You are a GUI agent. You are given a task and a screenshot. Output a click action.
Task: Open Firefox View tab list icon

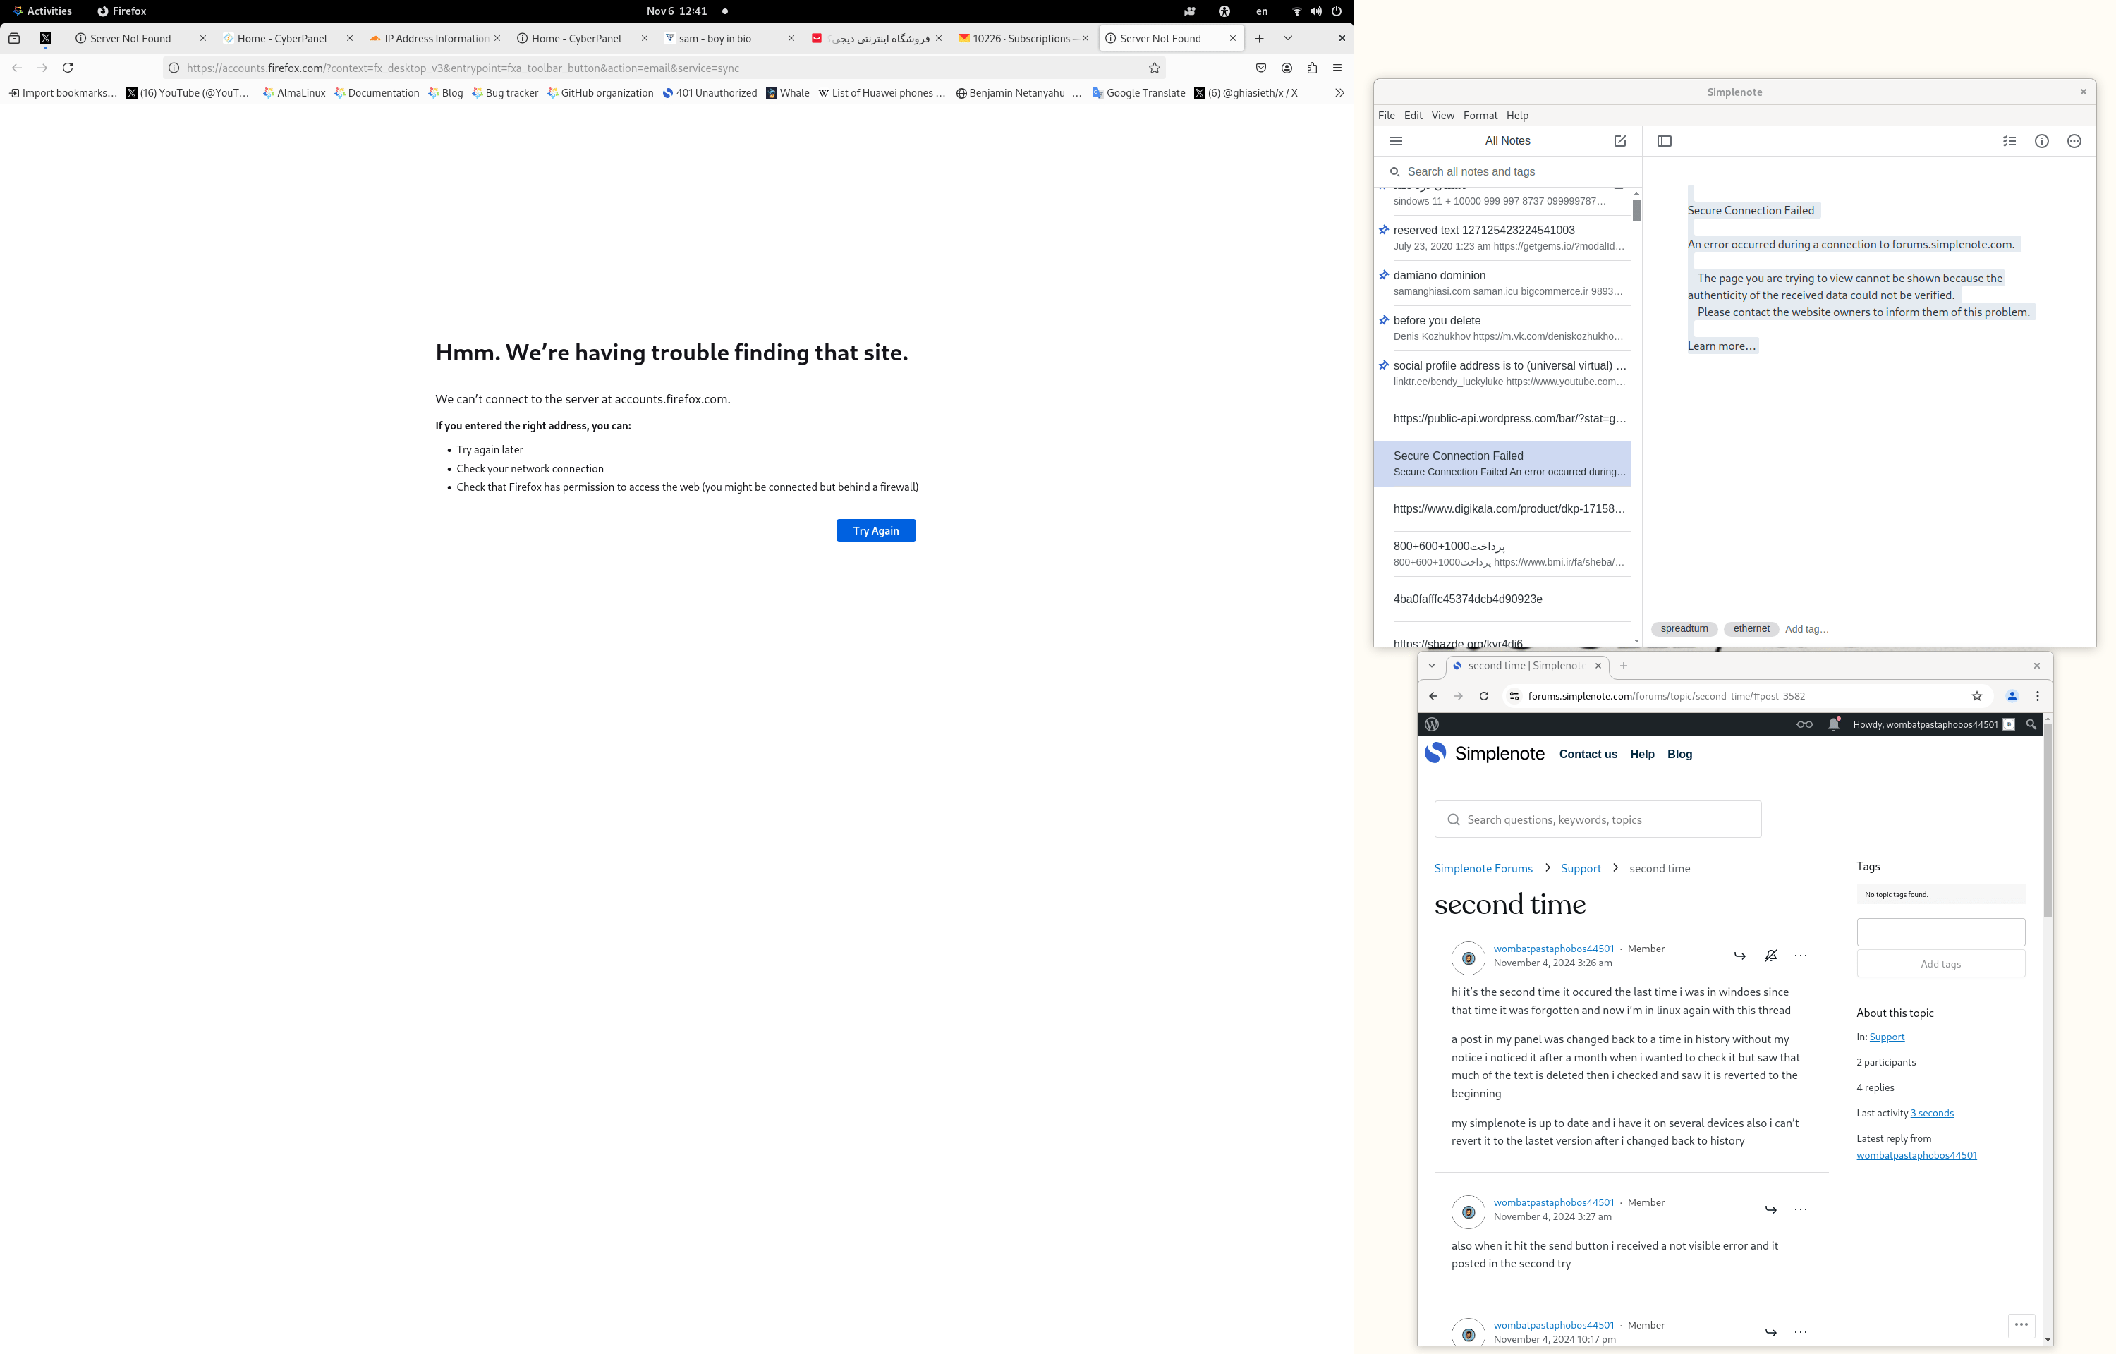click(x=14, y=39)
